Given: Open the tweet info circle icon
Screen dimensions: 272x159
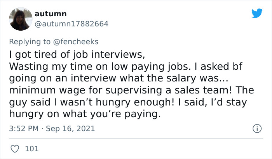Looking at the screenshot, I should (256, 128).
